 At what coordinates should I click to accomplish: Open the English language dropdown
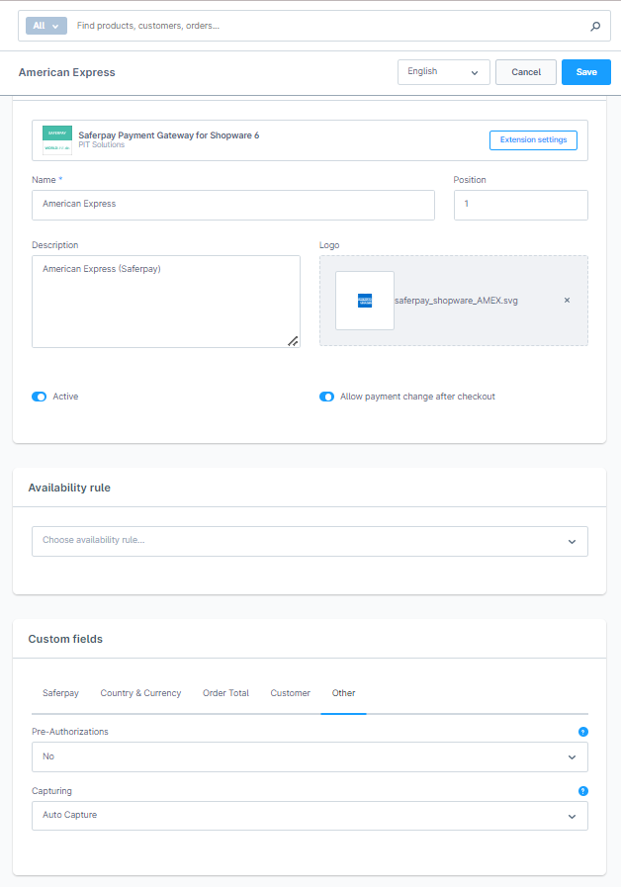(x=443, y=72)
